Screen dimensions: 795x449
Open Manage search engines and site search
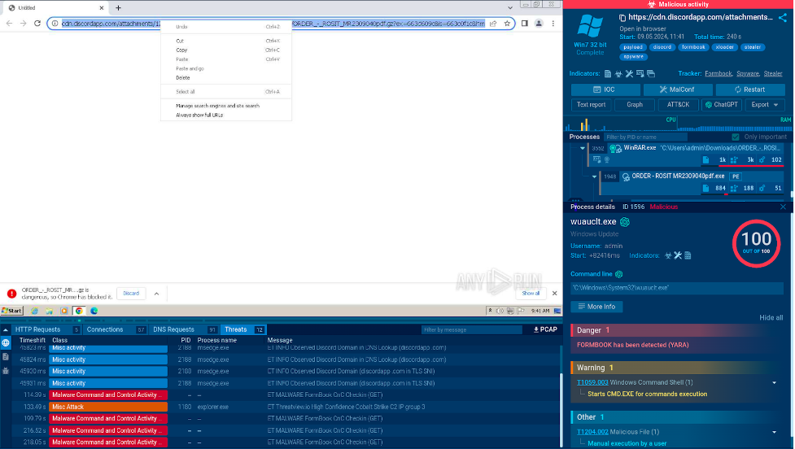click(x=226, y=106)
